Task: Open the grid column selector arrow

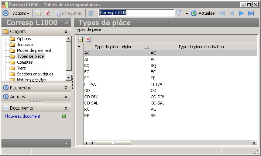Action: tap(79, 47)
